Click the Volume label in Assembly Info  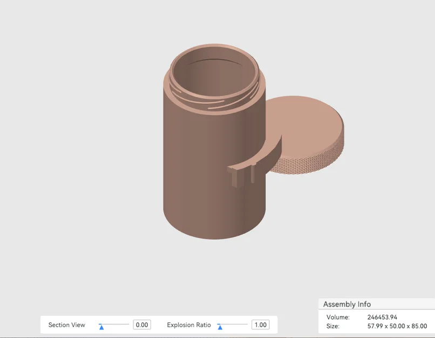coord(338,317)
